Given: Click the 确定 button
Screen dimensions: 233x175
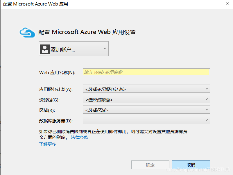Looking at the screenshot, I should (x=150, y=165).
